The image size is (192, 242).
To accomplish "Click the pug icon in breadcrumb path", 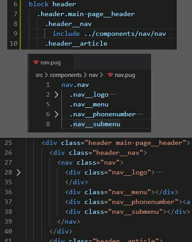I will point(110,75).
